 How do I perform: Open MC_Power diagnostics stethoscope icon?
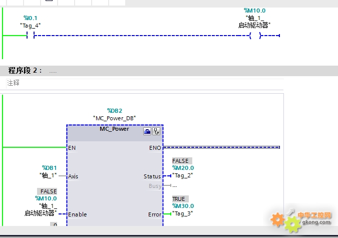[156, 131]
